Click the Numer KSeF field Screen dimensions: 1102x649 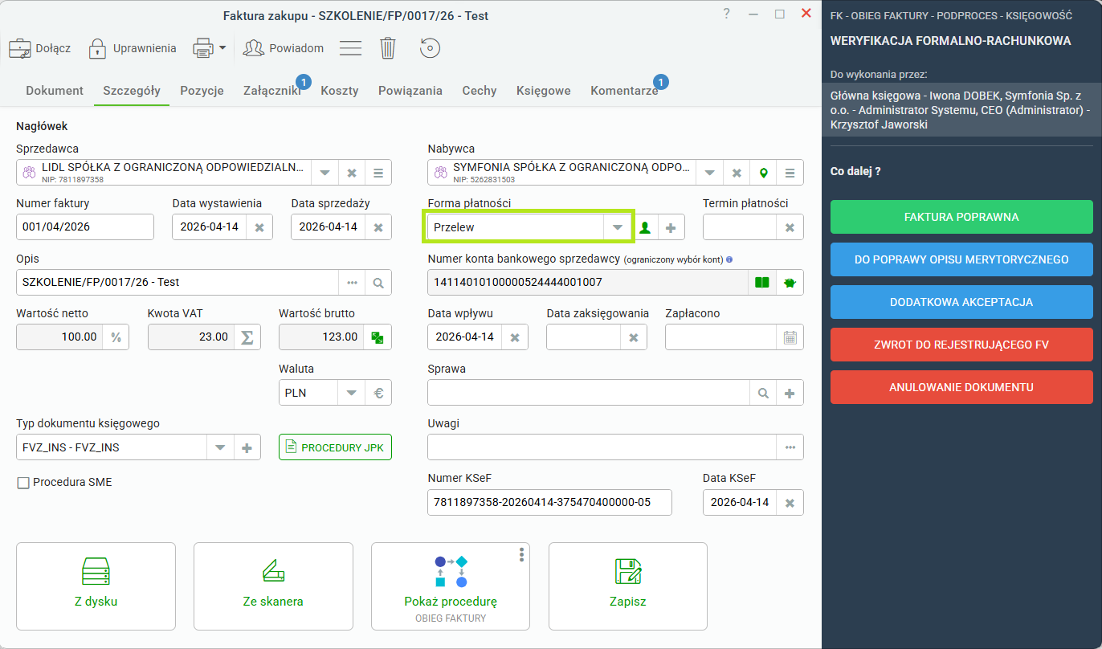coord(549,503)
